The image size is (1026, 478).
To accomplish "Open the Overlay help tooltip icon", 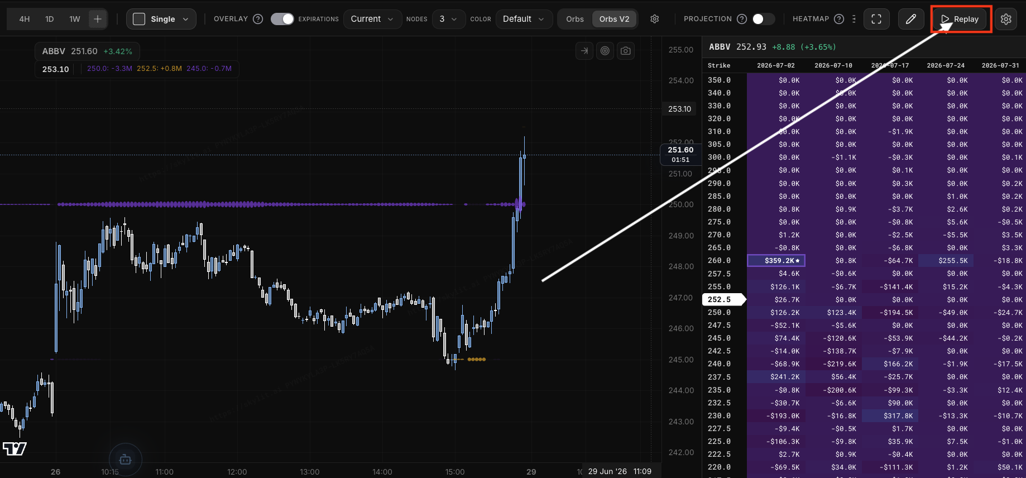I will [x=258, y=19].
